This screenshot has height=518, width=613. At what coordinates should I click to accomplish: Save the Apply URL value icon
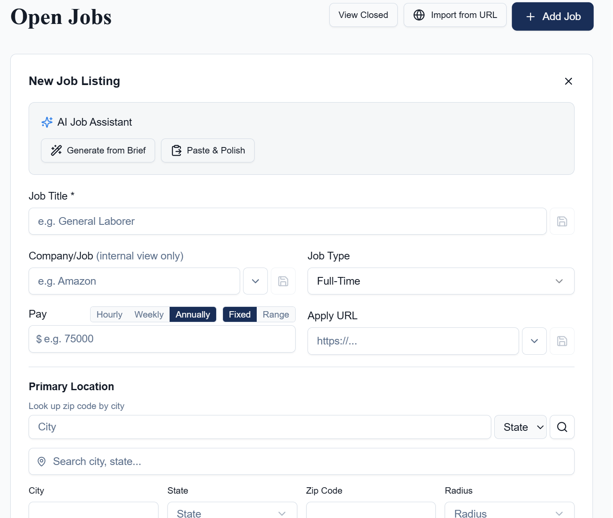(562, 341)
